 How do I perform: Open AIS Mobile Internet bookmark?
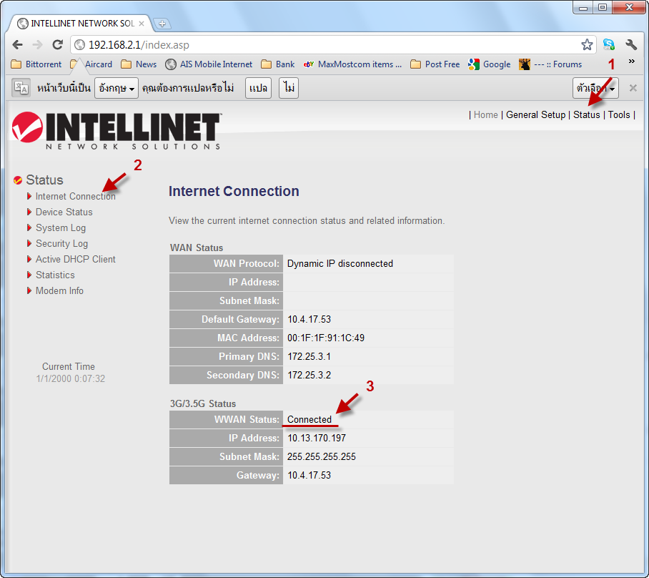(x=209, y=64)
